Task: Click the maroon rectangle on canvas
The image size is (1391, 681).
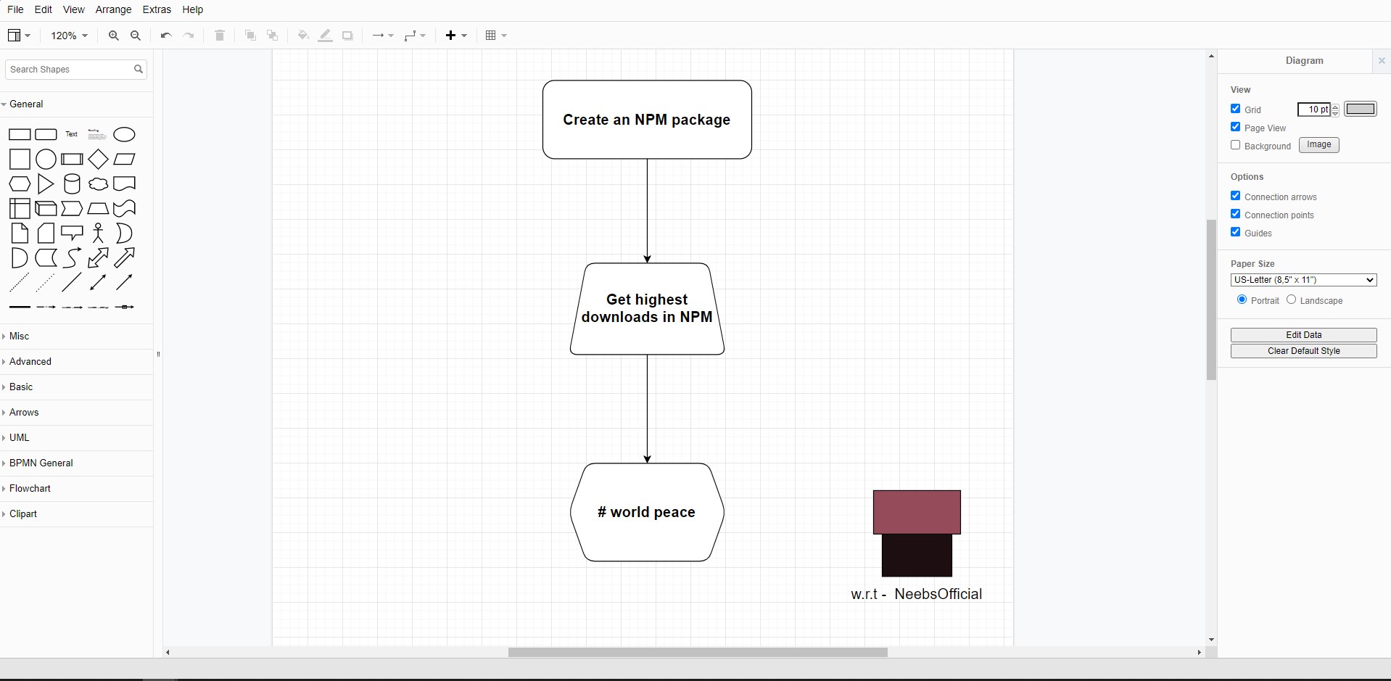Action: tap(917, 512)
